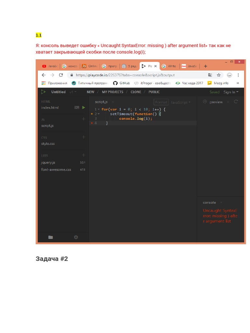Switch to the Write Google tab

pos(169,66)
